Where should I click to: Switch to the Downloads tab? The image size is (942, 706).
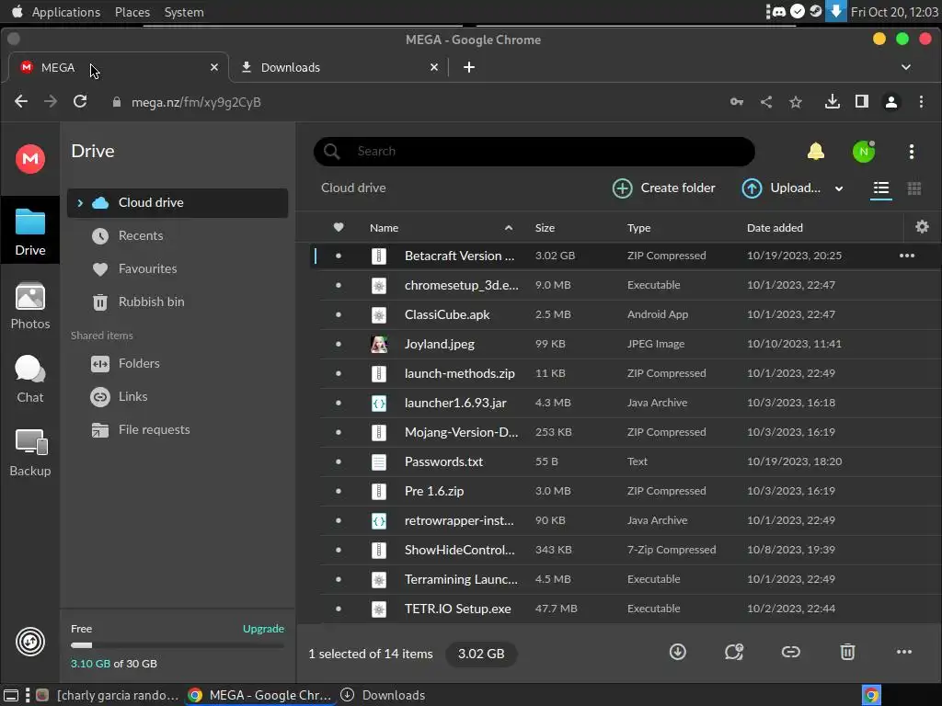pos(339,67)
